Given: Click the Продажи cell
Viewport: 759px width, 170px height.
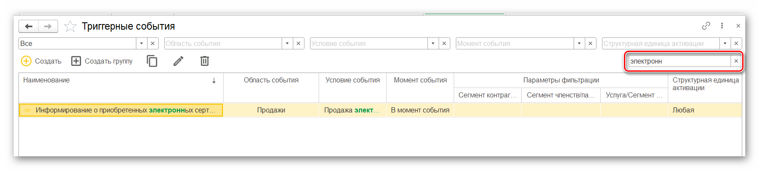Looking at the screenshot, I should (x=271, y=110).
